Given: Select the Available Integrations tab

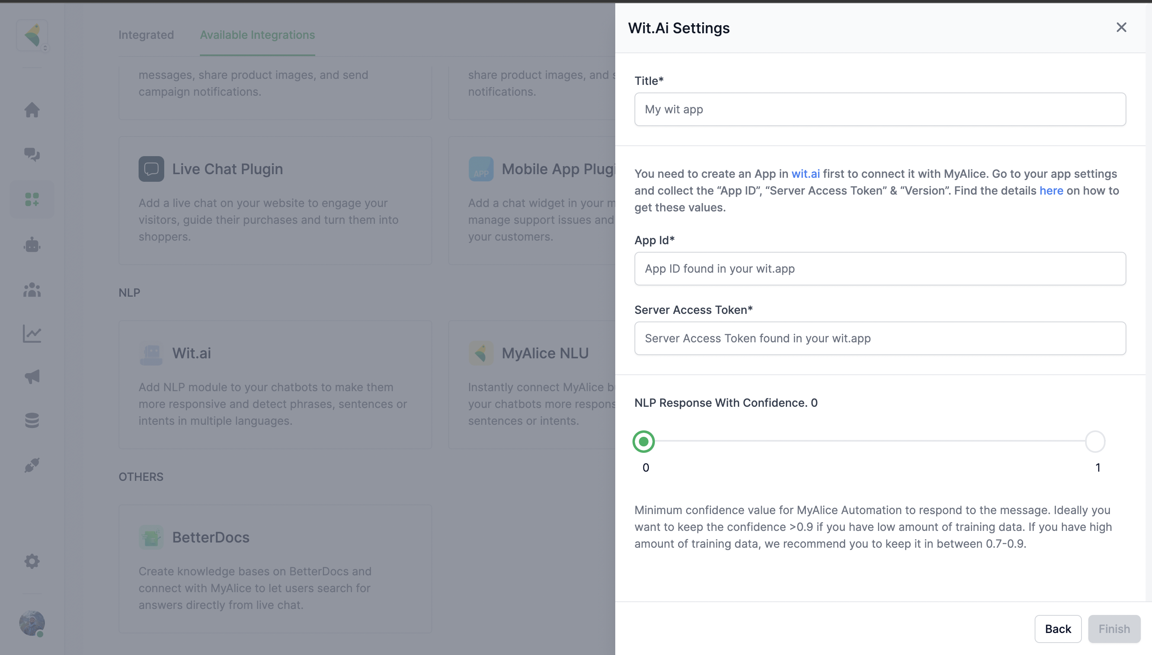Looking at the screenshot, I should point(258,35).
